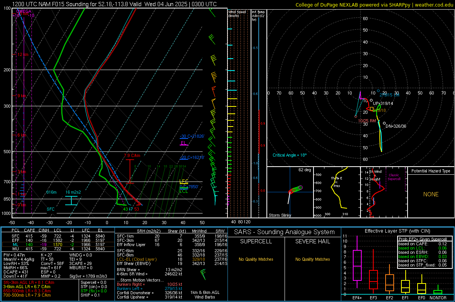This screenshot has height=302, width=455.
Task: Click the SARS - Sounding Analogue System title
Action: [x=285, y=232]
